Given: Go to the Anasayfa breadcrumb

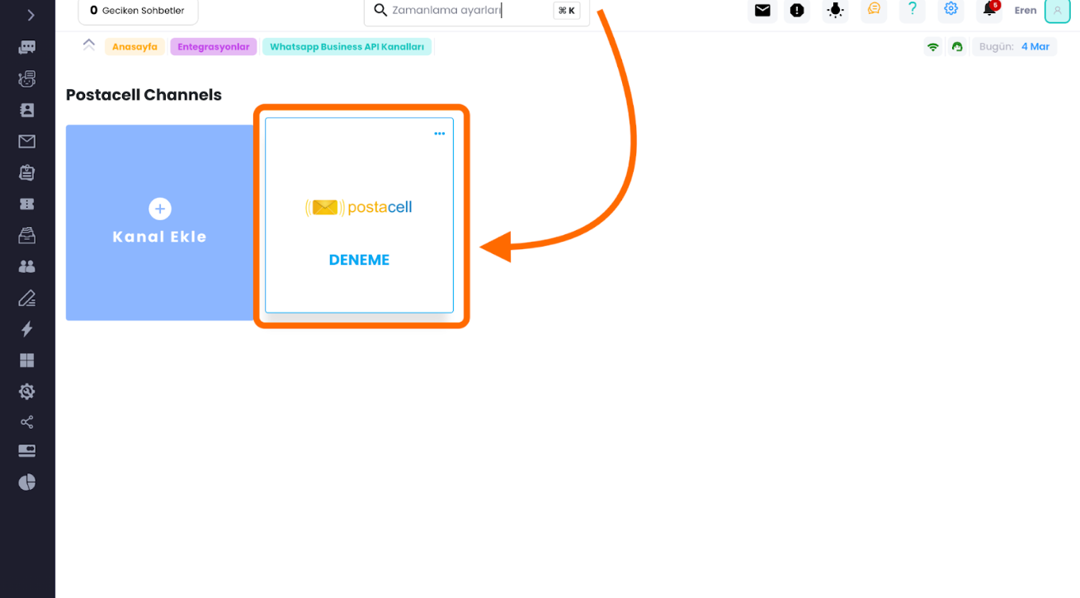Looking at the screenshot, I should coord(134,47).
